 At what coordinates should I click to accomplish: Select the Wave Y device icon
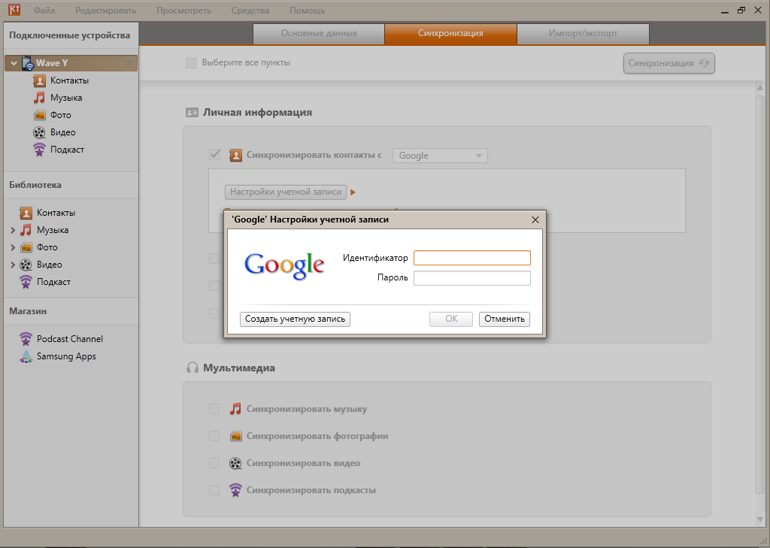click(28, 63)
